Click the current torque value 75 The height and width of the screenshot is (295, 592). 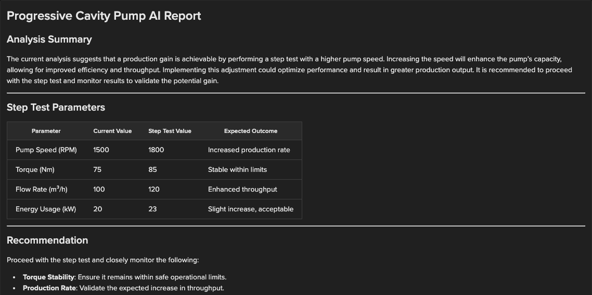97,170
